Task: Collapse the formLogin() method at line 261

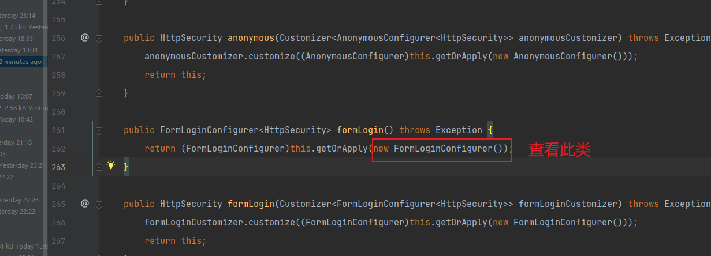Action: pos(99,130)
